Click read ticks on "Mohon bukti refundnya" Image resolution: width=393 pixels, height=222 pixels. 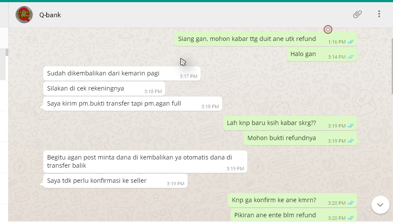[x=351, y=141]
